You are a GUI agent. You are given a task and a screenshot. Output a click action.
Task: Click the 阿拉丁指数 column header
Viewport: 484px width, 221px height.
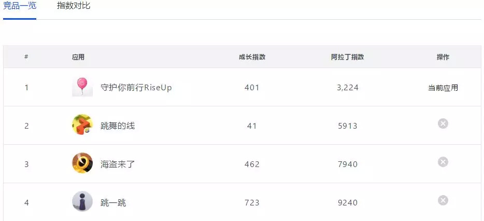pyautogui.click(x=347, y=57)
